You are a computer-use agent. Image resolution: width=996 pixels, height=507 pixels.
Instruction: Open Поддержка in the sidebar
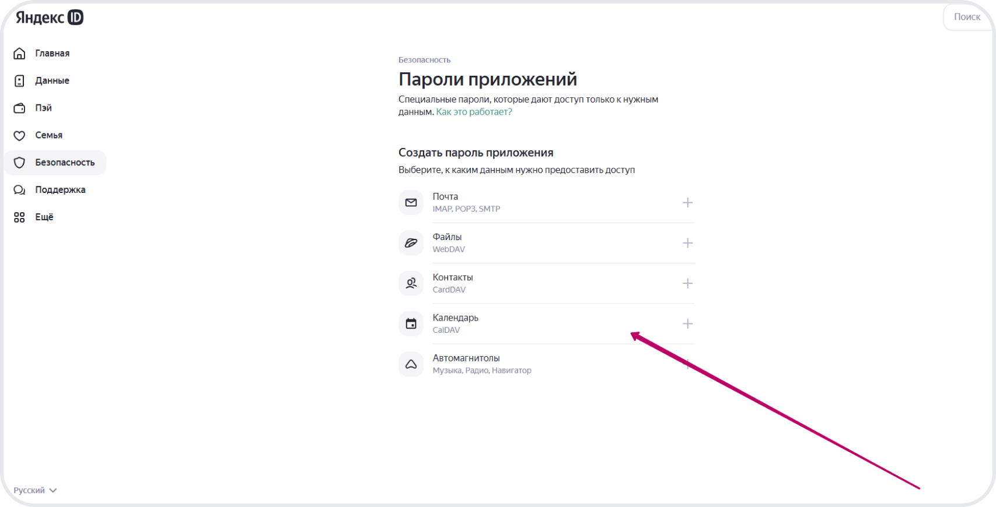coord(60,189)
